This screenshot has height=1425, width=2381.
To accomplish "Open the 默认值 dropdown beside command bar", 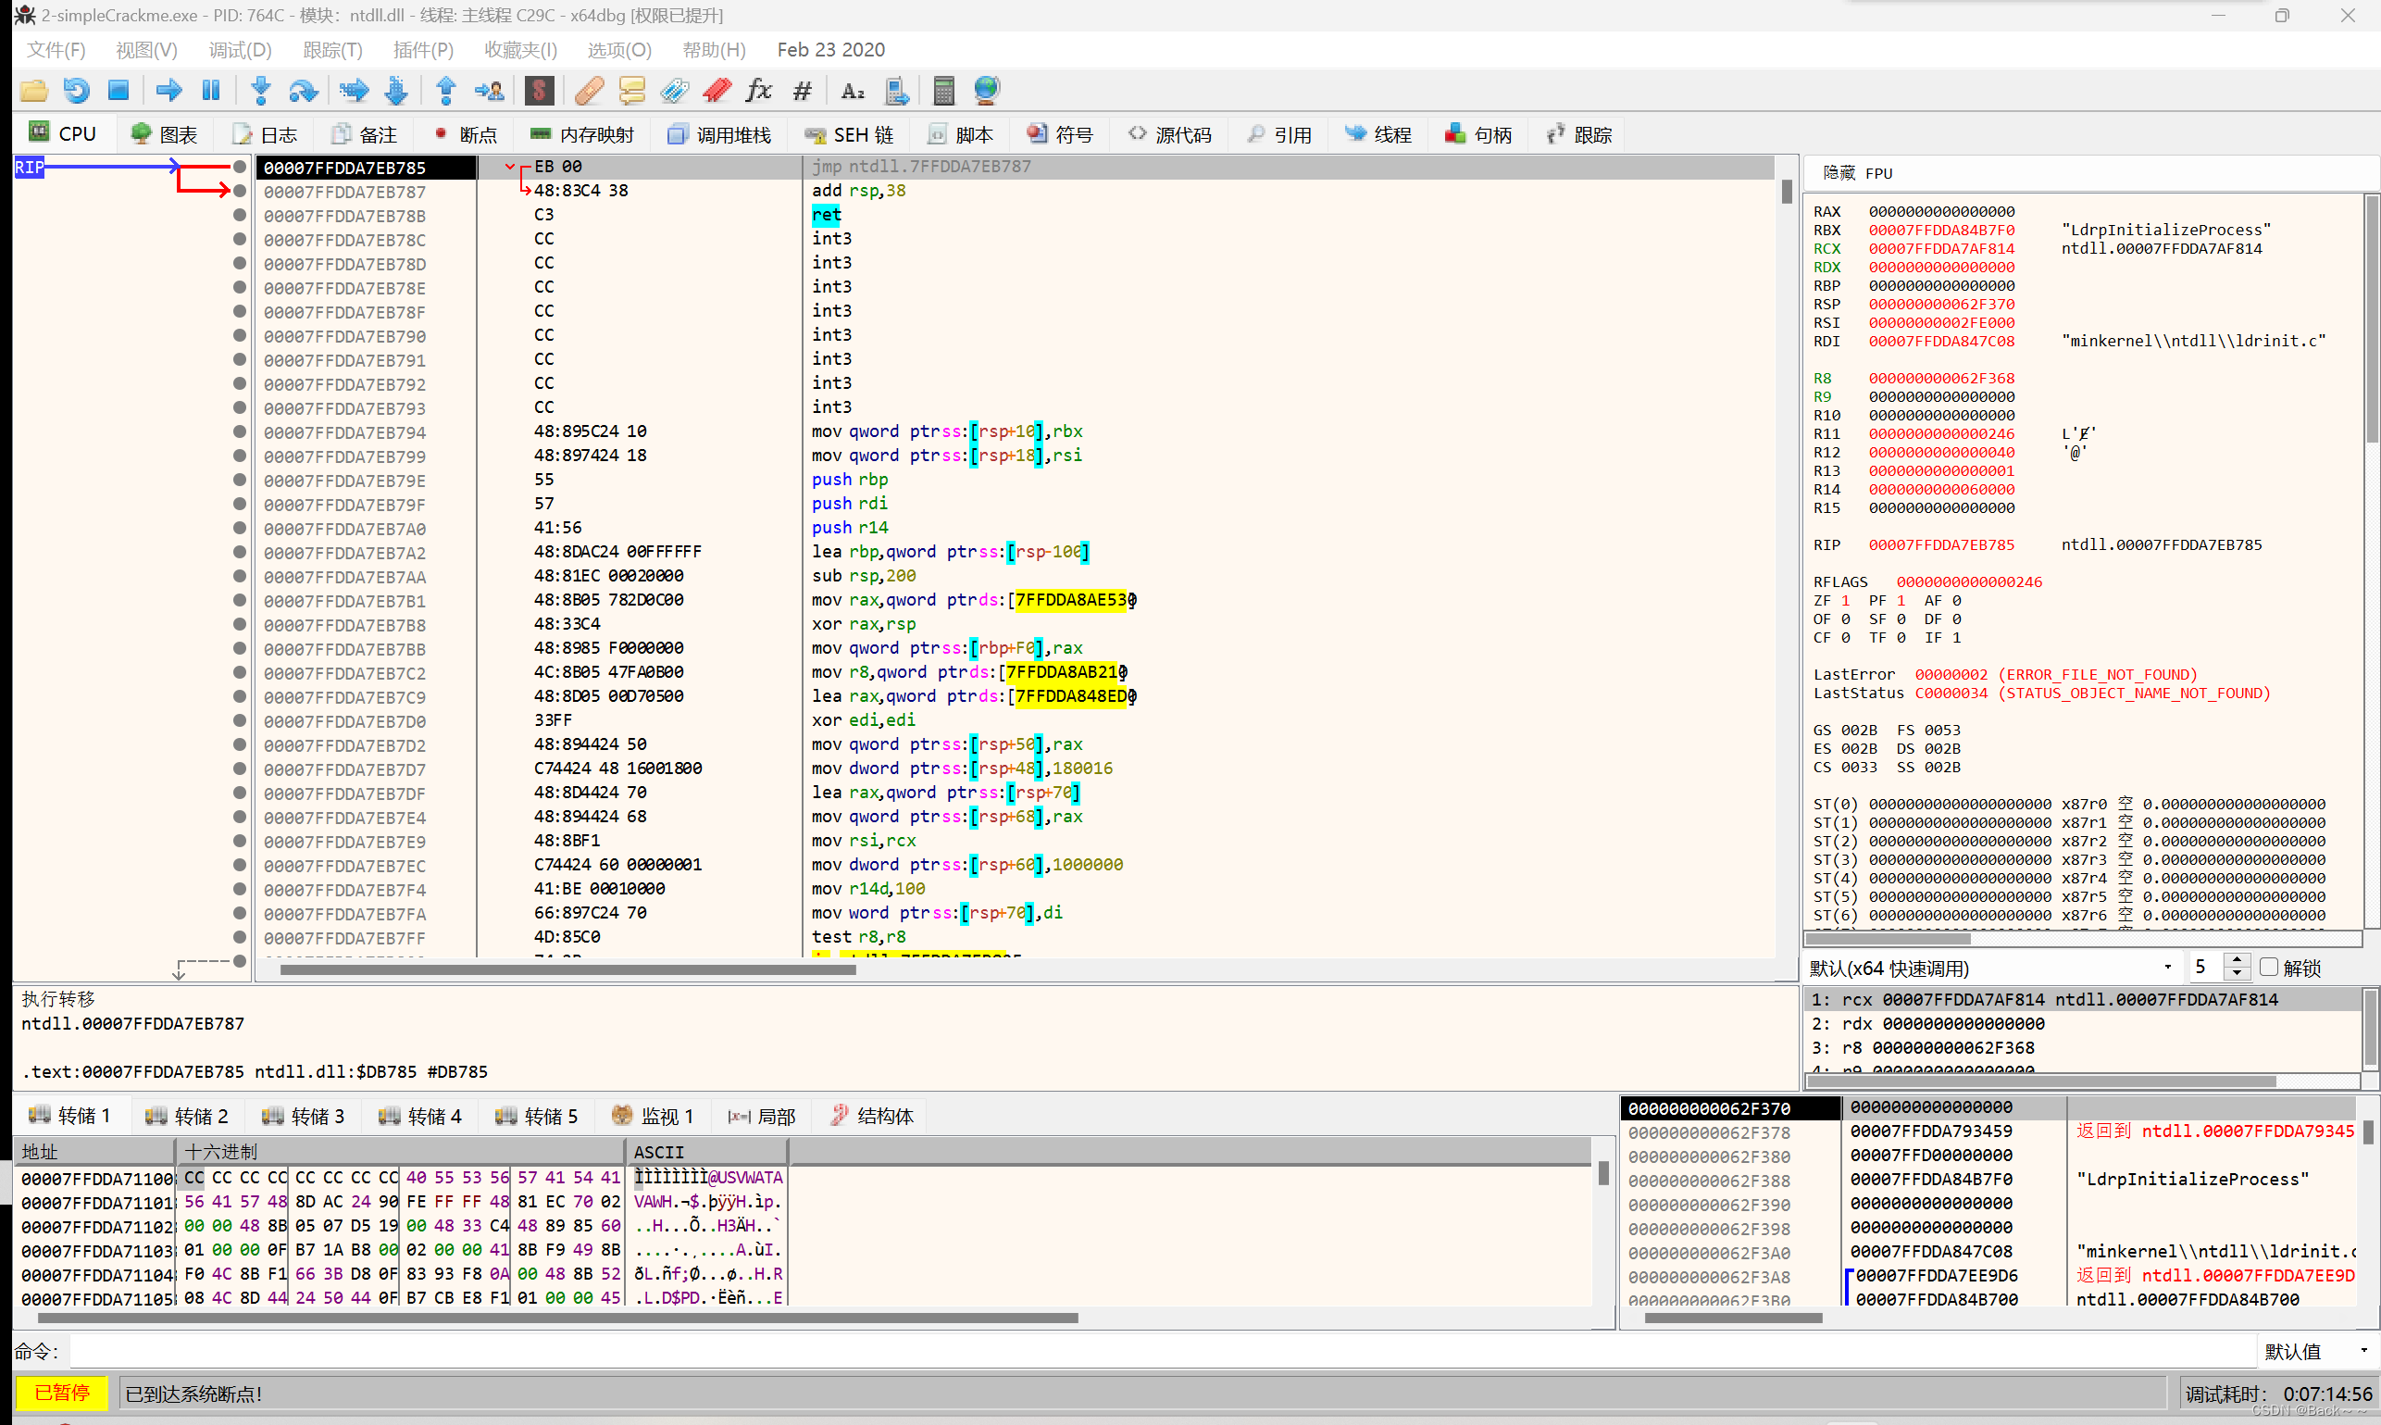I will click(x=2315, y=1351).
